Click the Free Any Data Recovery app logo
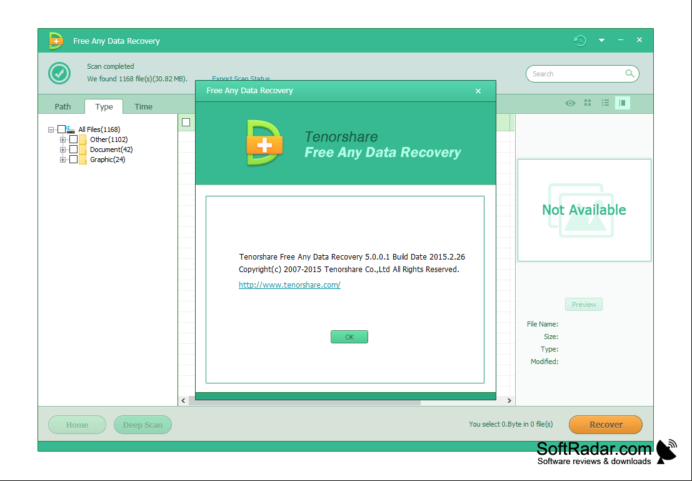The image size is (692, 481). click(56, 41)
